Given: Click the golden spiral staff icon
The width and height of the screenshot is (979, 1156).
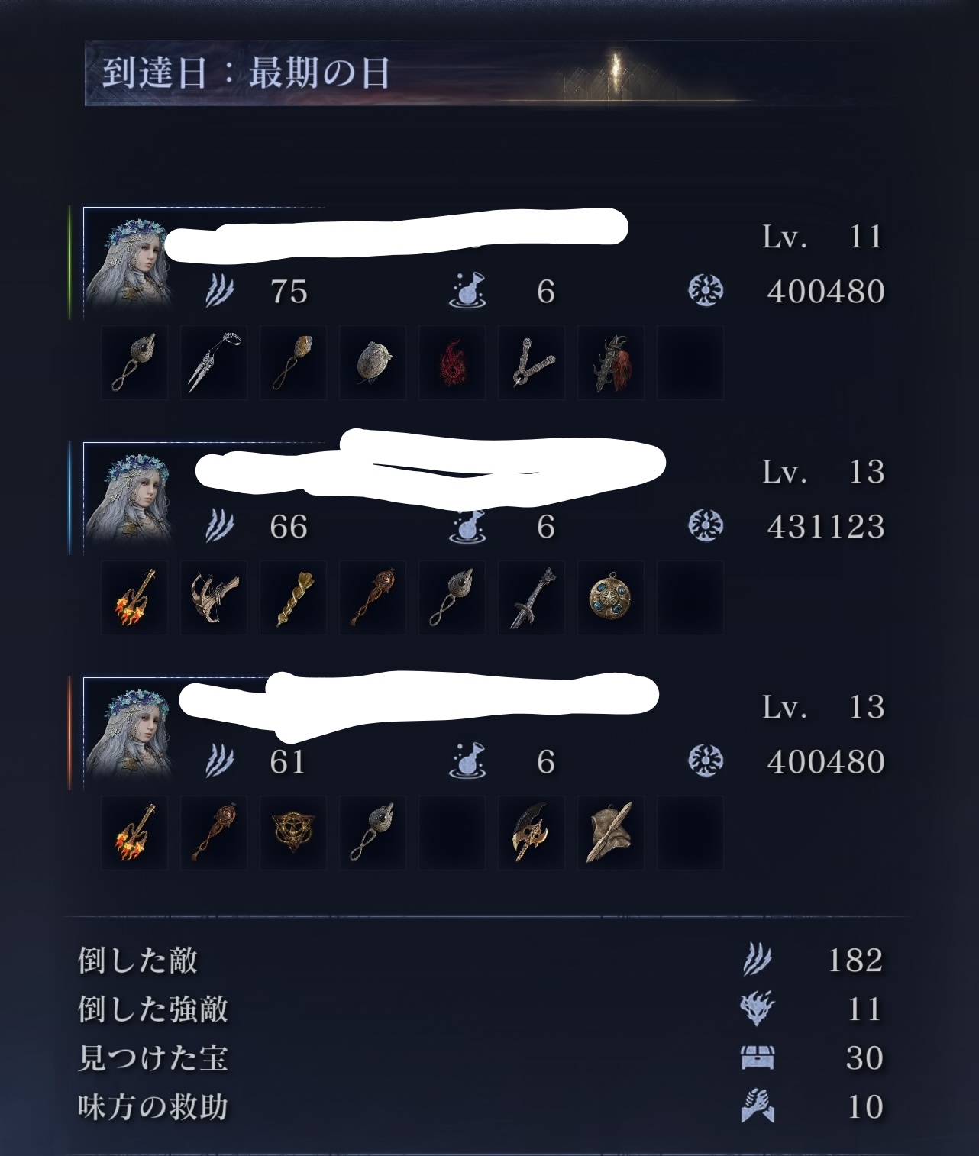Looking at the screenshot, I should click(x=293, y=598).
